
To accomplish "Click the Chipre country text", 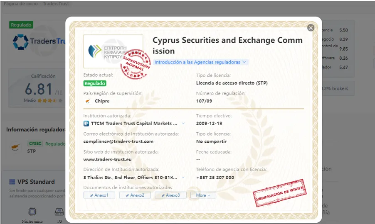I will click(x=102, y=101).
